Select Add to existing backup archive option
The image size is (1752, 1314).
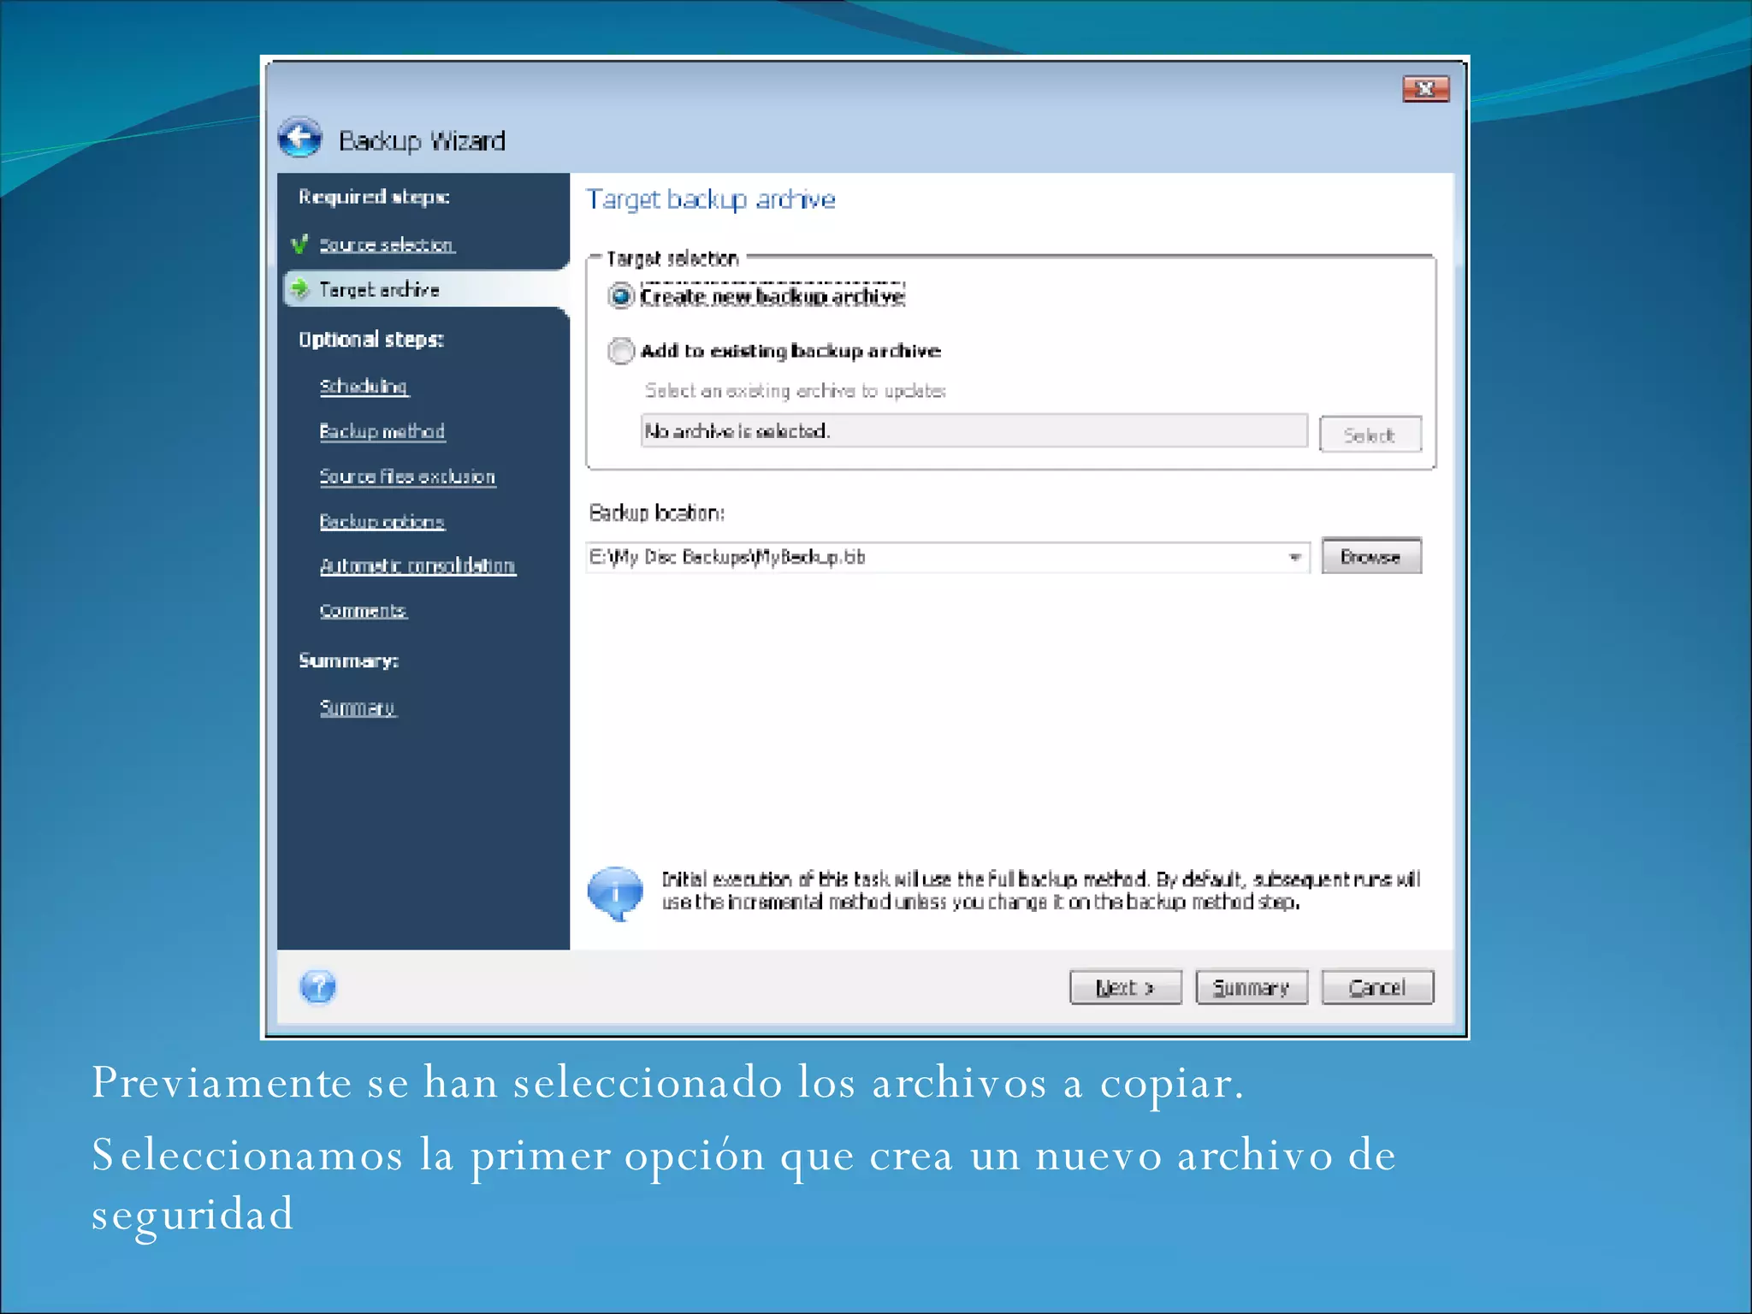tap(620, 351)
